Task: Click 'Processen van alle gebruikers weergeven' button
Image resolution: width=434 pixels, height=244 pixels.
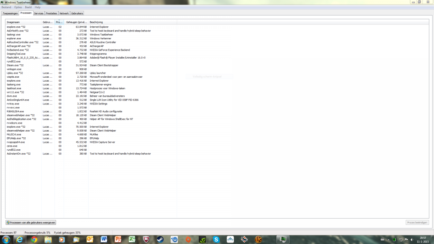Action: tap(31, 223)
